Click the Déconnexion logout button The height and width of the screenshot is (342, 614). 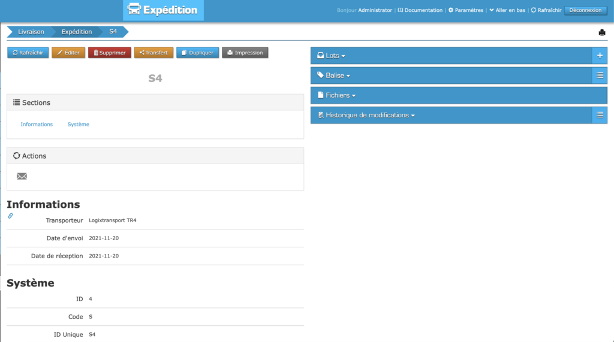pos(585,10)
